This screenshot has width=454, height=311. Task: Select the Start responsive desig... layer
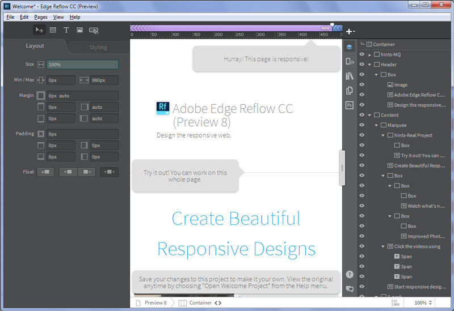(420, 287)
